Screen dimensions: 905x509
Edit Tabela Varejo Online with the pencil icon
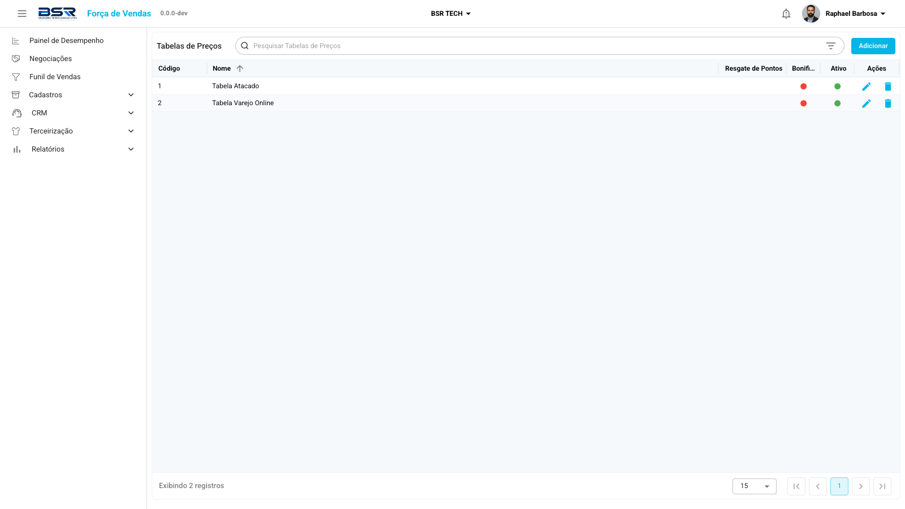point(867,103)
